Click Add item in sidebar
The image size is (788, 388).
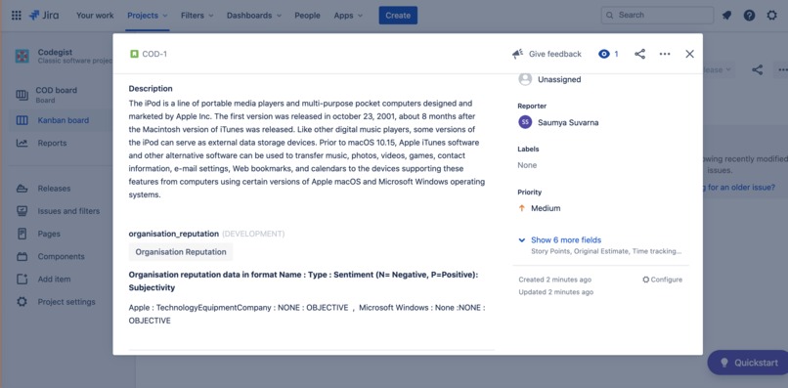(55, 279)
